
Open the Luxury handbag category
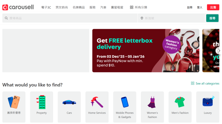point(208,107)
